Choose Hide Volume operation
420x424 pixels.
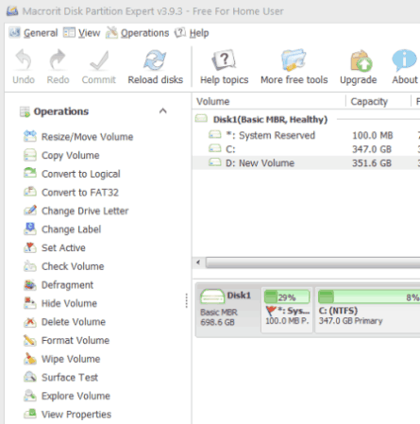[x=60, y=303]
